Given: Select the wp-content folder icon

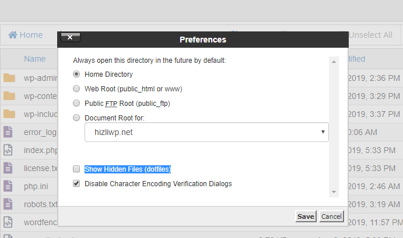Looking at the screenshot, I should point(9,95).
